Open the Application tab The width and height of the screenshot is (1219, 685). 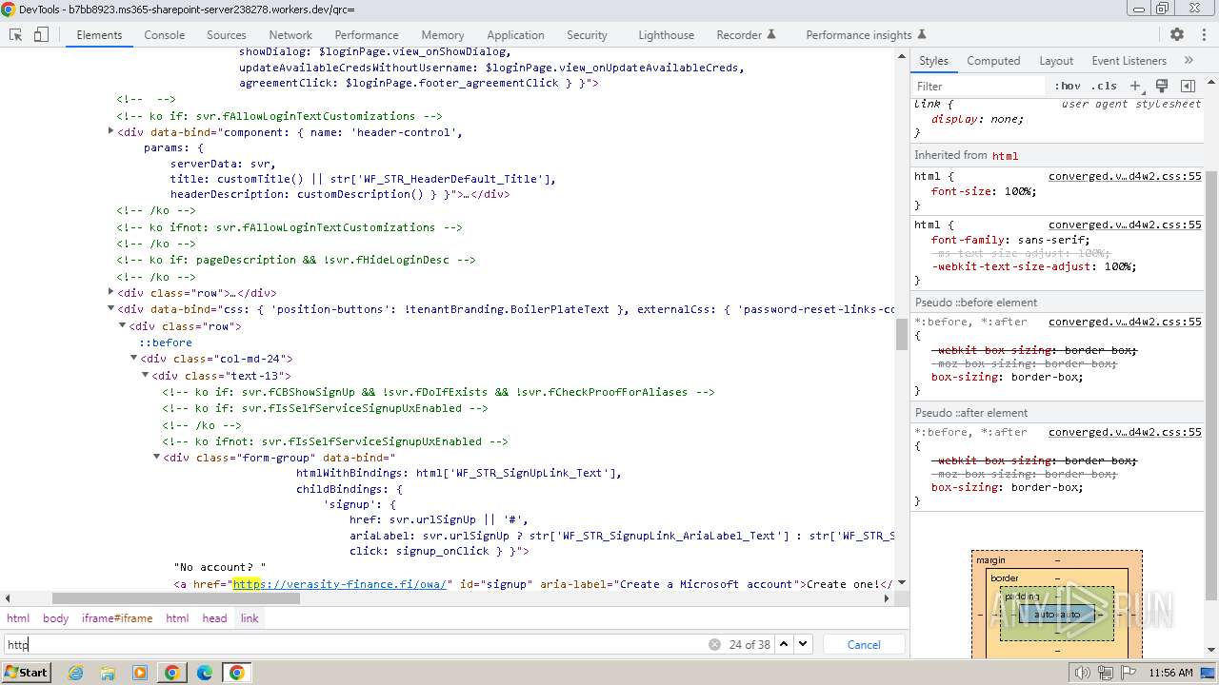pos(515,34)
